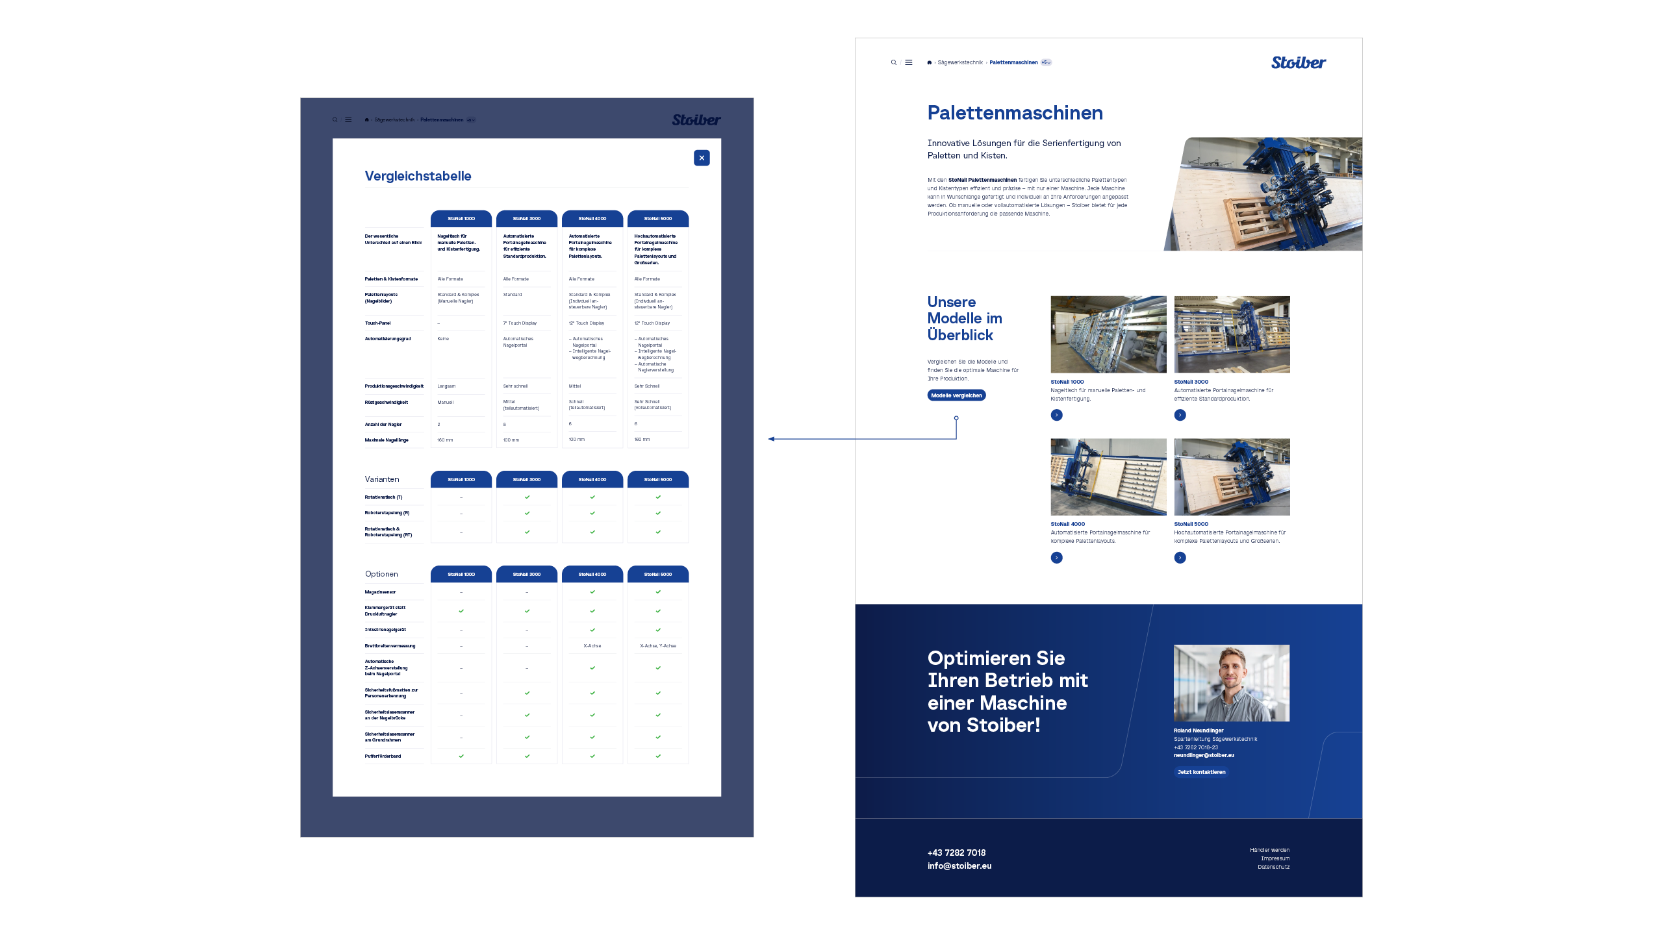Click the Magazinsensor check mark under StoNail 4000
This screenshot has height=935, width=1663.
592,592
